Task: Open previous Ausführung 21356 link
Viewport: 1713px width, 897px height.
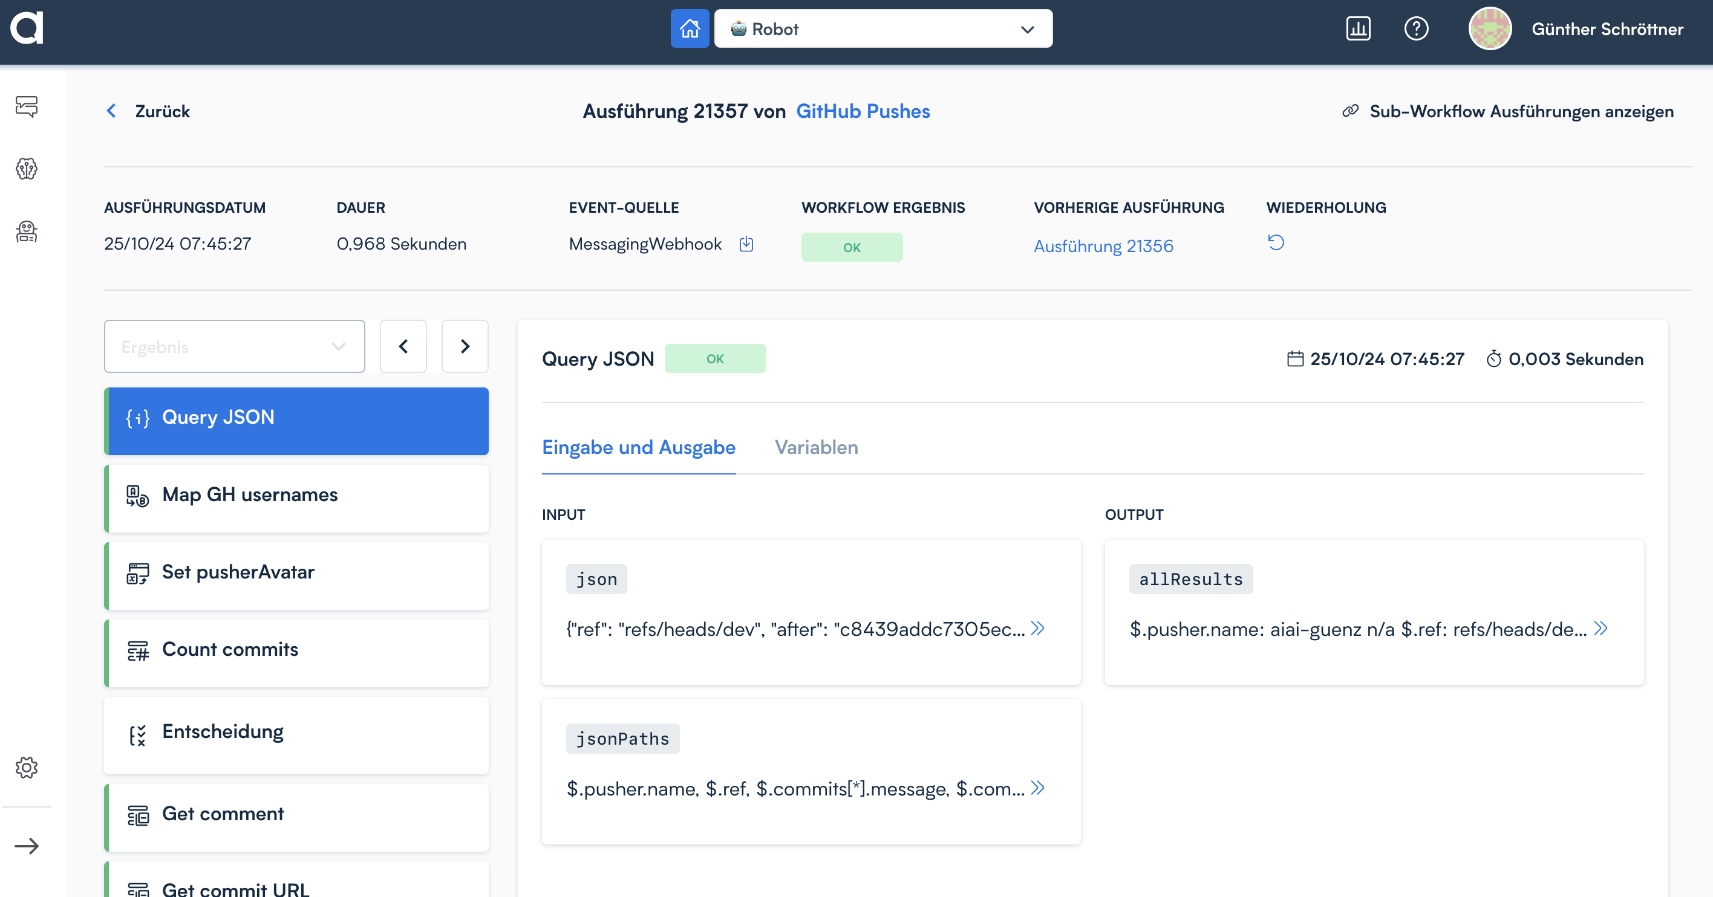Action: pos(1103,246)
